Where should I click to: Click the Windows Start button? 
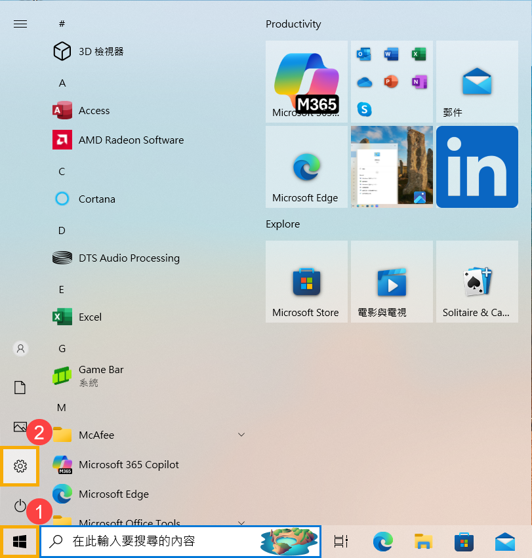coord(20,542)
